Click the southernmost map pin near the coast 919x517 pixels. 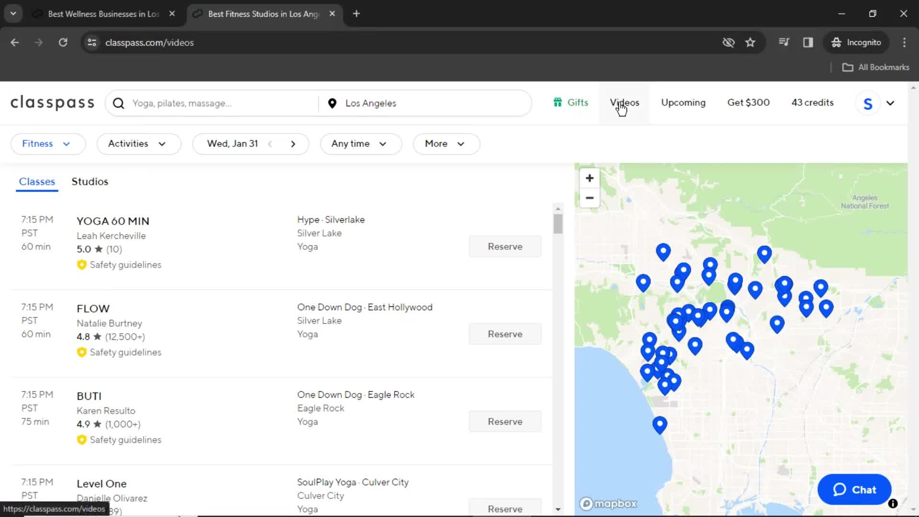pos(660,425)
